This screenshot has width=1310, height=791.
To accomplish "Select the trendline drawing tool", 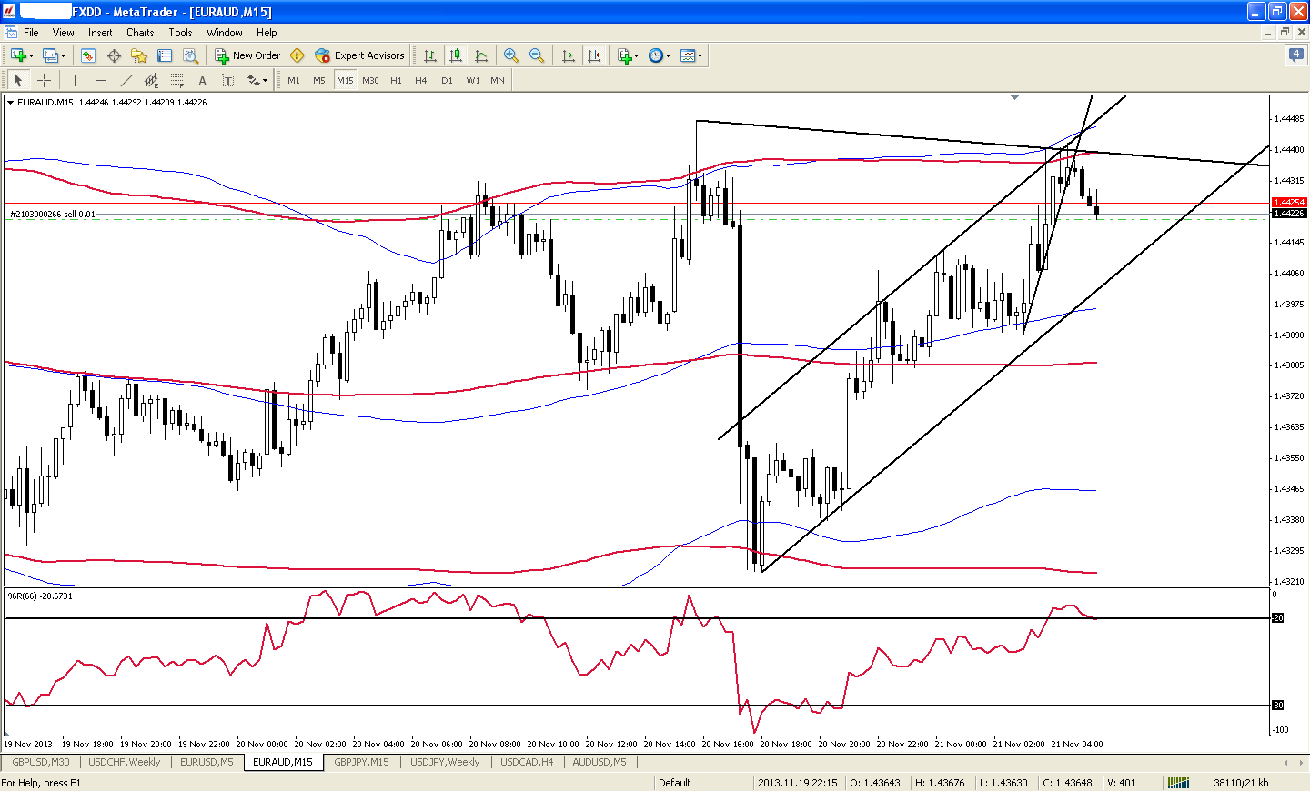I will coord(126,80).
